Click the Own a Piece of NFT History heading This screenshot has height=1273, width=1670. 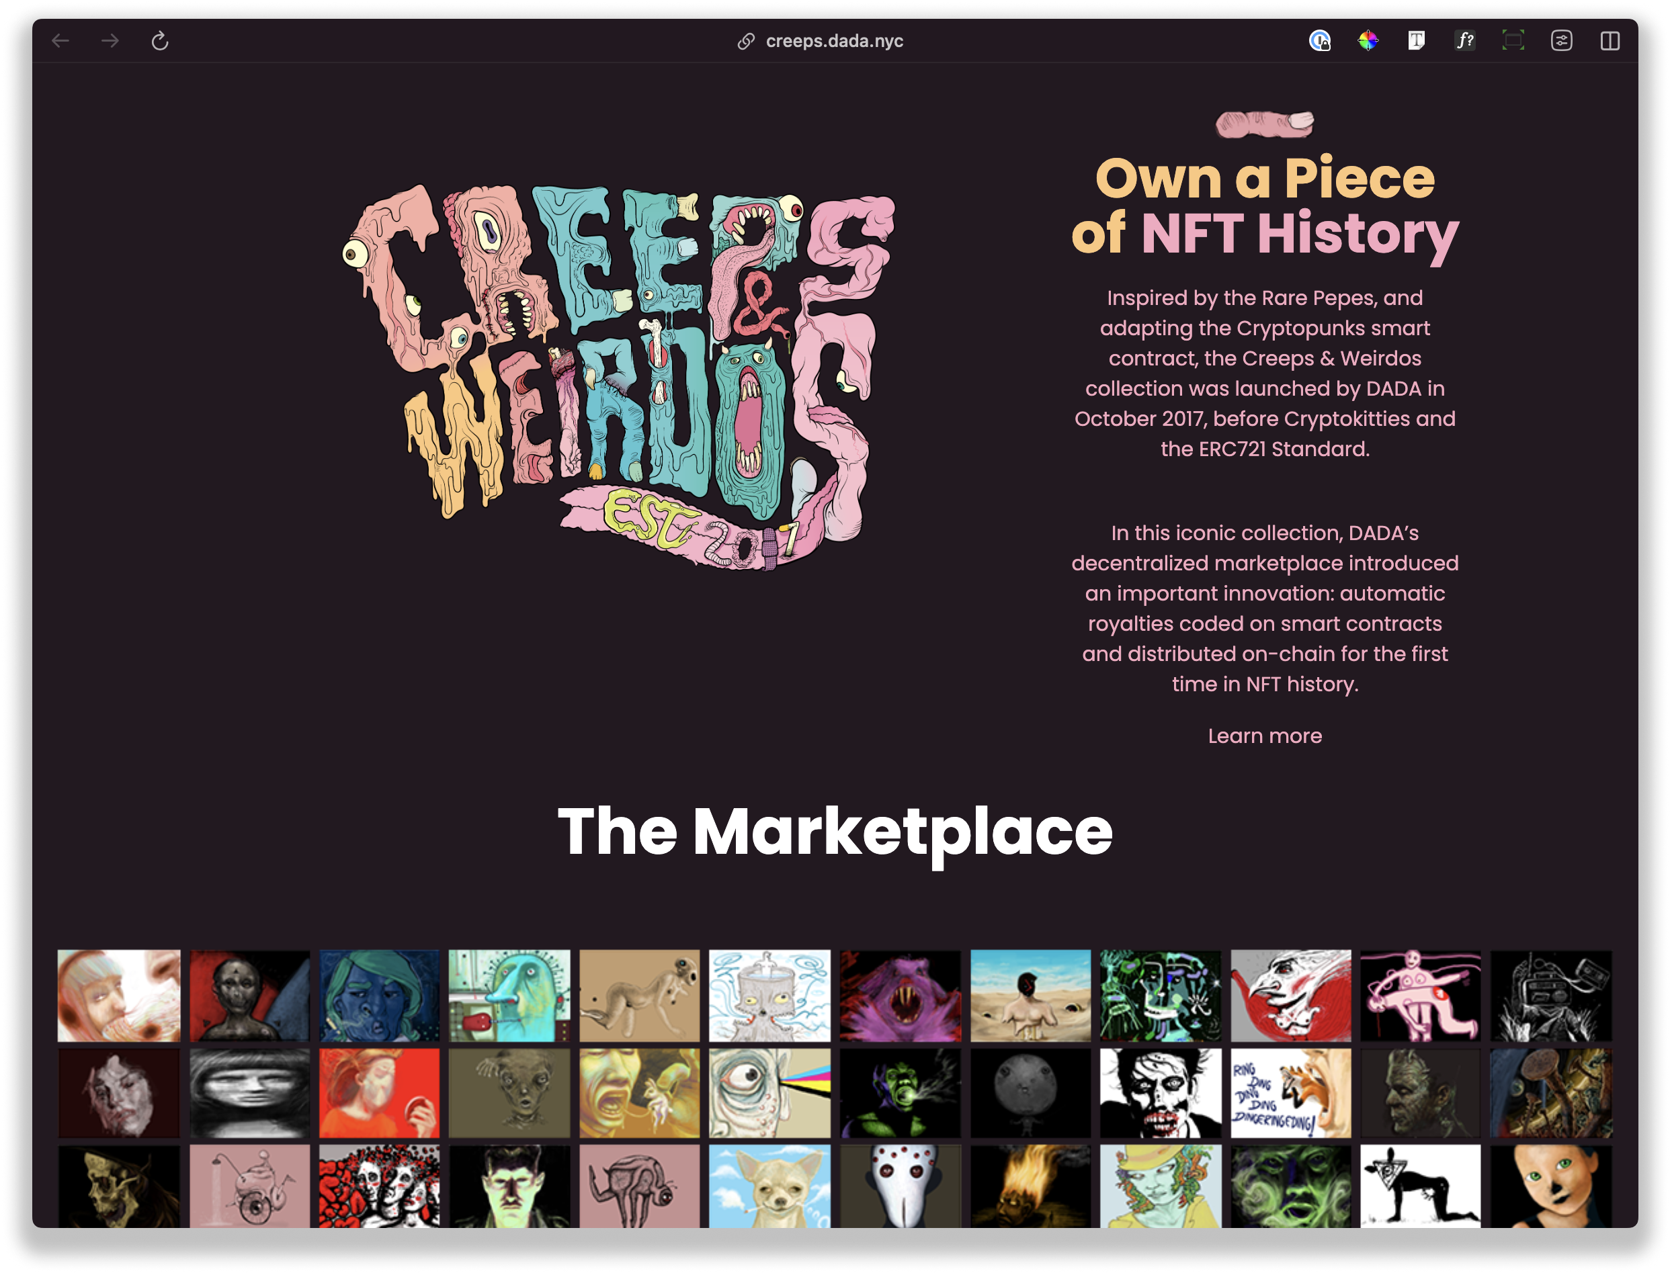point(1265,206)
